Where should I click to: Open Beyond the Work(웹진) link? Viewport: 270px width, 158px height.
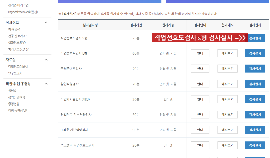23,12
